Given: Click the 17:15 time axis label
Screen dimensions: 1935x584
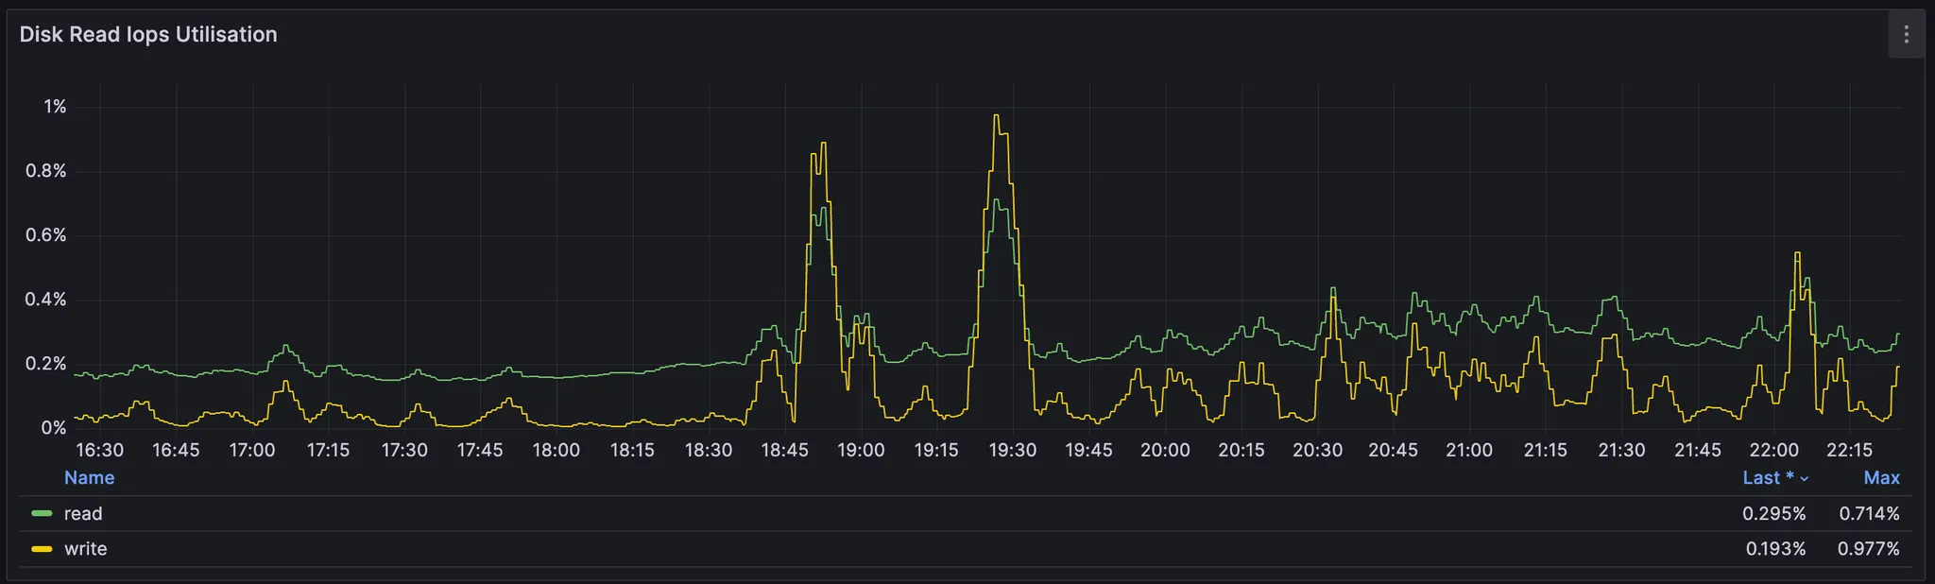Looking at the screenshot, I should coord(328,451).
